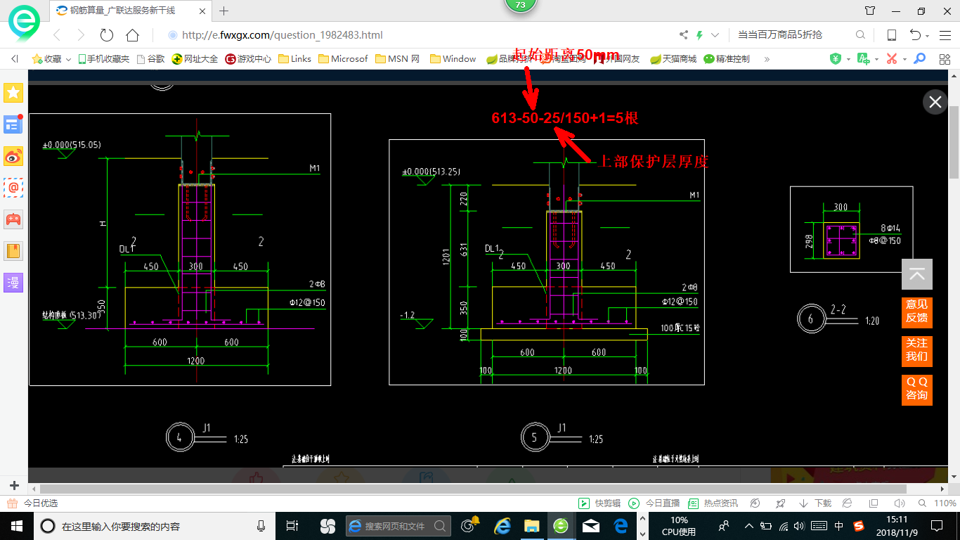Open the Mail app from the taskbar
Image resolution: width=960 pixels, height=540 pixels.
point(591,525)
